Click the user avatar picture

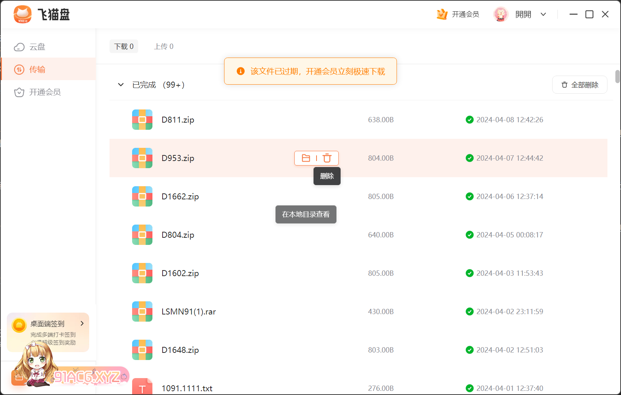[x=501, y=14]
